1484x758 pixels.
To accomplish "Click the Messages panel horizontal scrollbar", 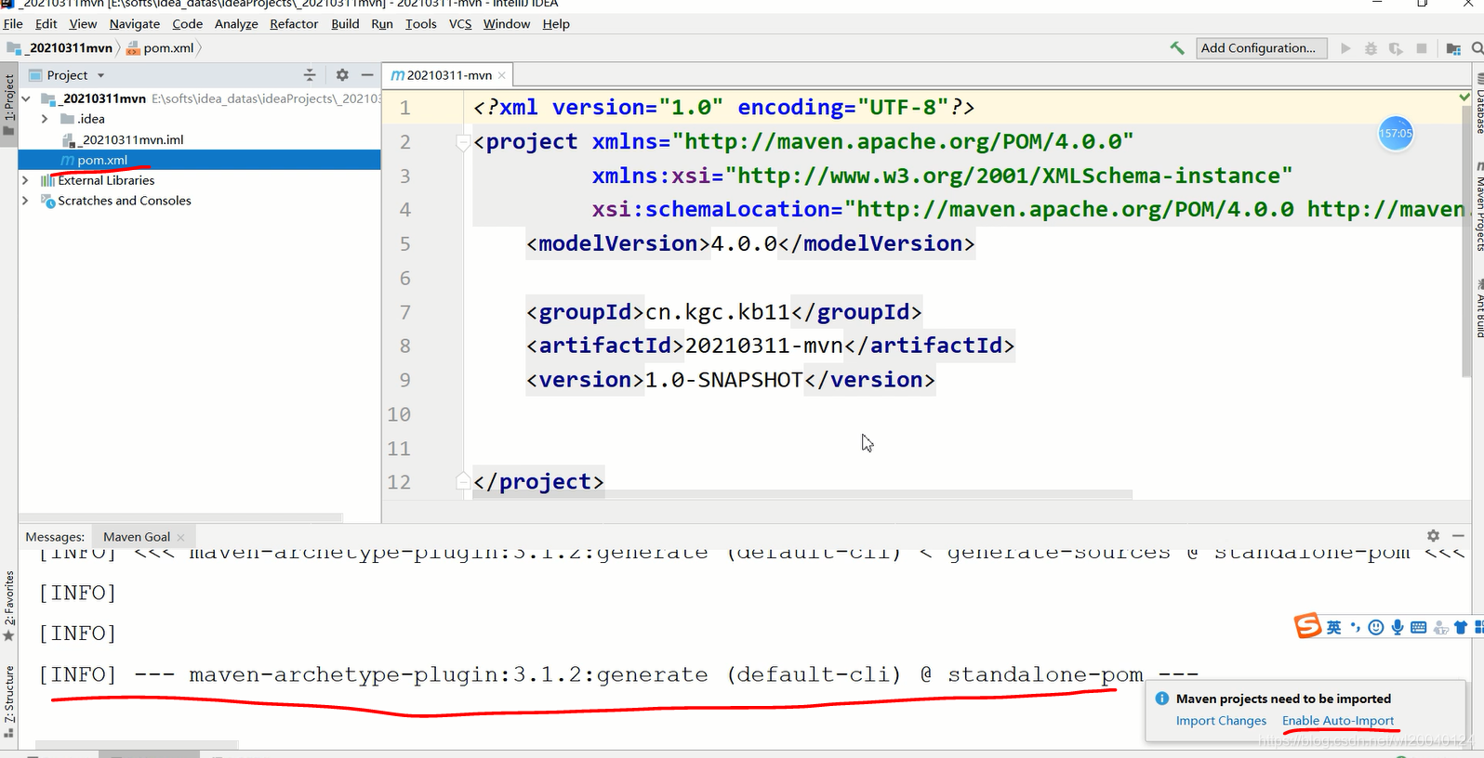I will click(137, 744).
